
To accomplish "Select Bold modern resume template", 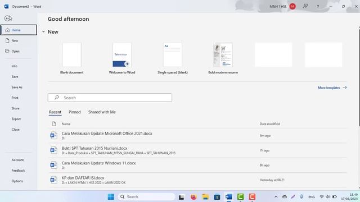I will pyautogui.click(x=223, y=58).
